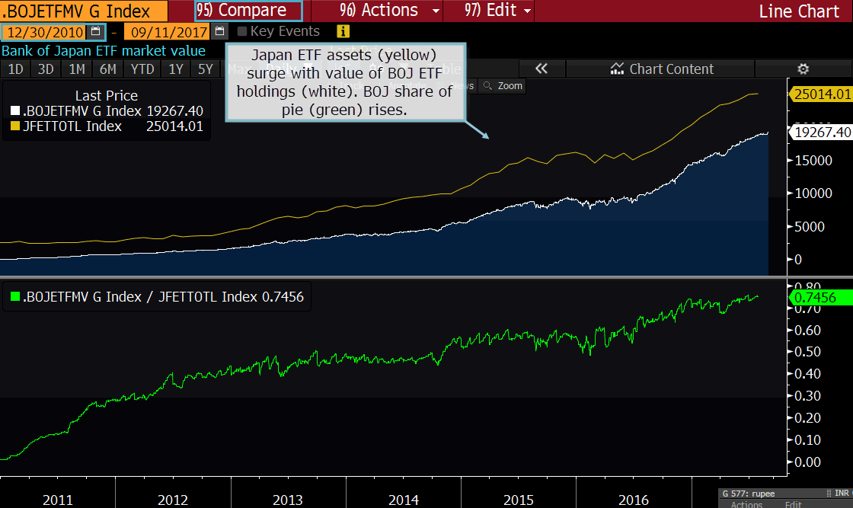Click the 25014.01 yellow price tag
Viewport: 853px width, 508px height.
[821, 94]
